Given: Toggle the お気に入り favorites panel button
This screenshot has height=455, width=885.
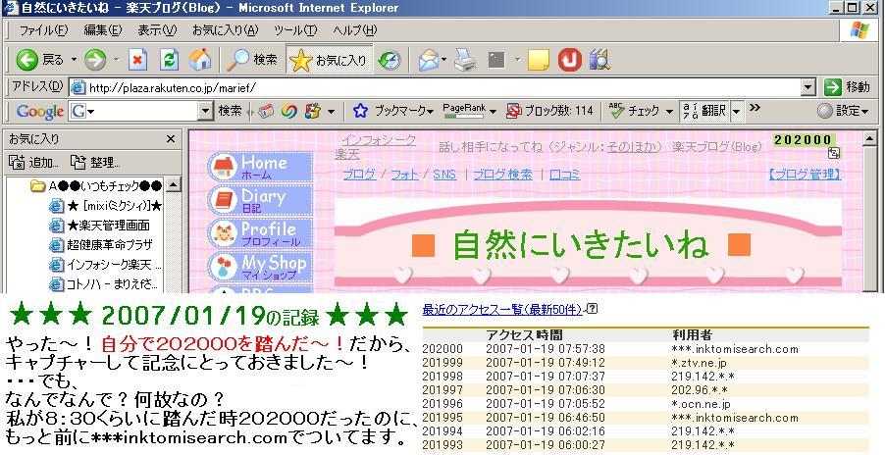Looking at the screenshot, I should click(x=329, y=60).
